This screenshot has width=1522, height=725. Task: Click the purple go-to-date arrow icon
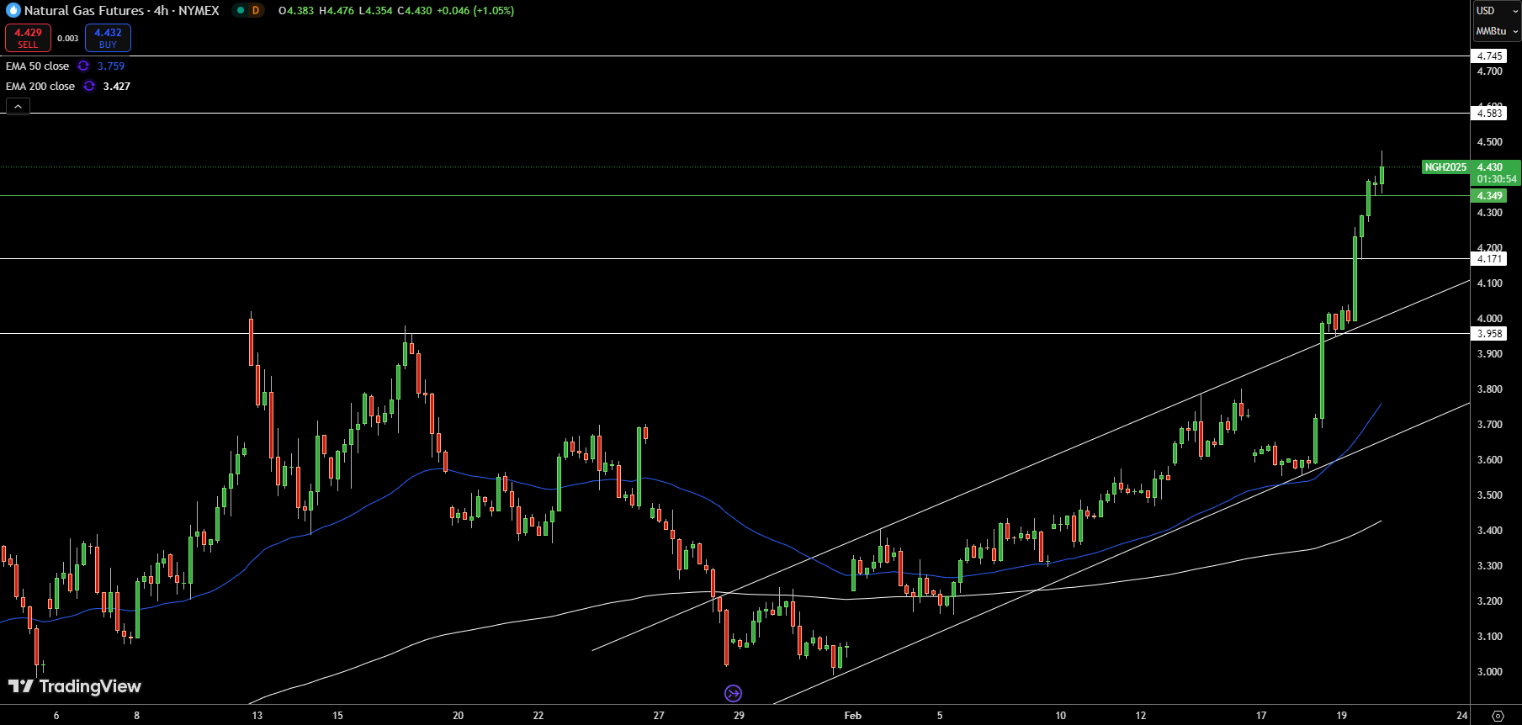coord(733,694)
